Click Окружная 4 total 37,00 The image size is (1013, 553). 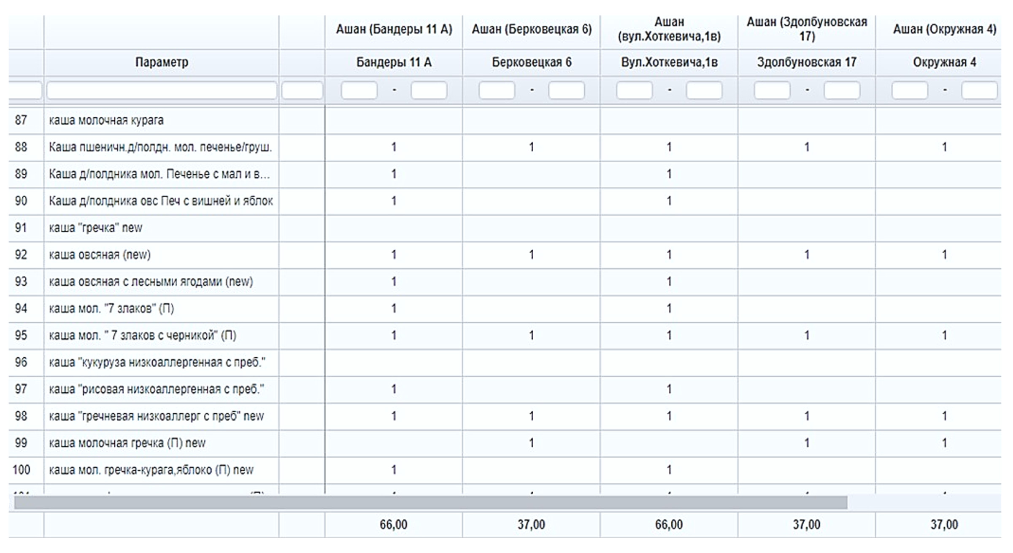coord(944,525)
